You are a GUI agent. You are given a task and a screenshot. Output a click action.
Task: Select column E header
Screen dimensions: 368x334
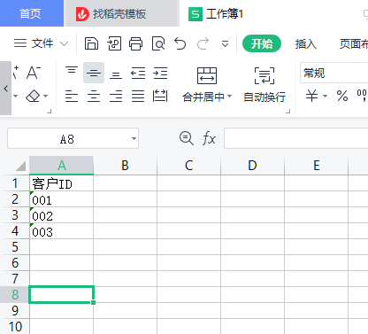316,166
